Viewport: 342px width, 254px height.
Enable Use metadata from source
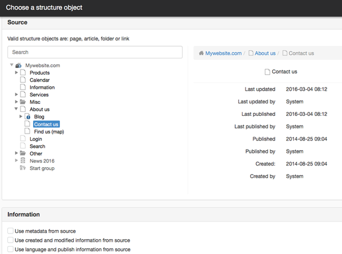click(x=10, y=231)
